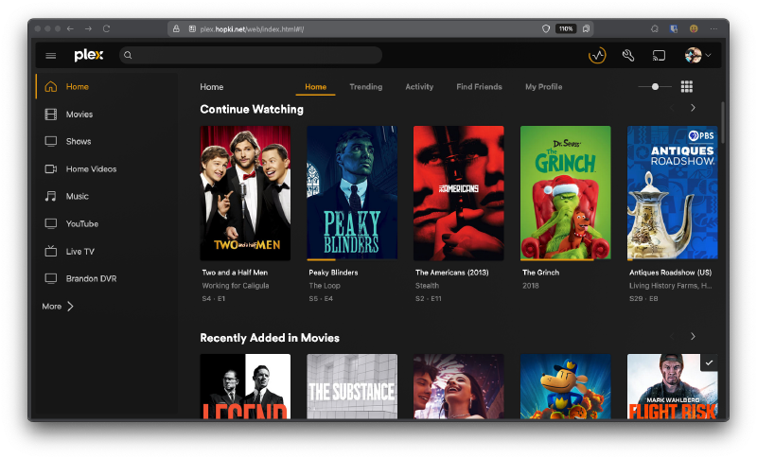Click the Plex logo
This screenshot has height=459, width=757.
click(x=89, y=56)
